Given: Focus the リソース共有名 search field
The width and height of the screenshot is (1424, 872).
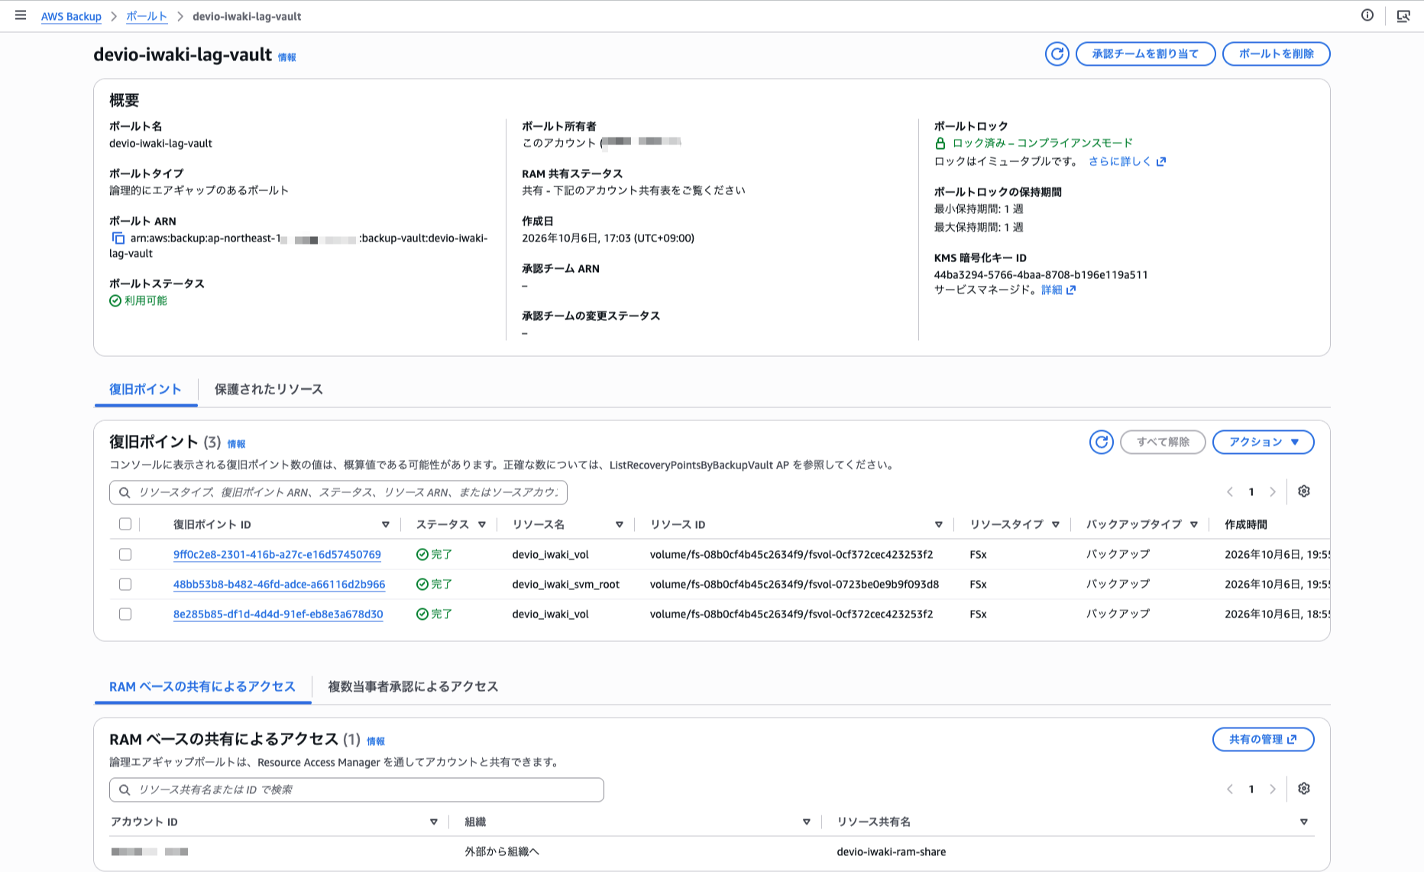Looking at the screenshot, I should (357, 789).
